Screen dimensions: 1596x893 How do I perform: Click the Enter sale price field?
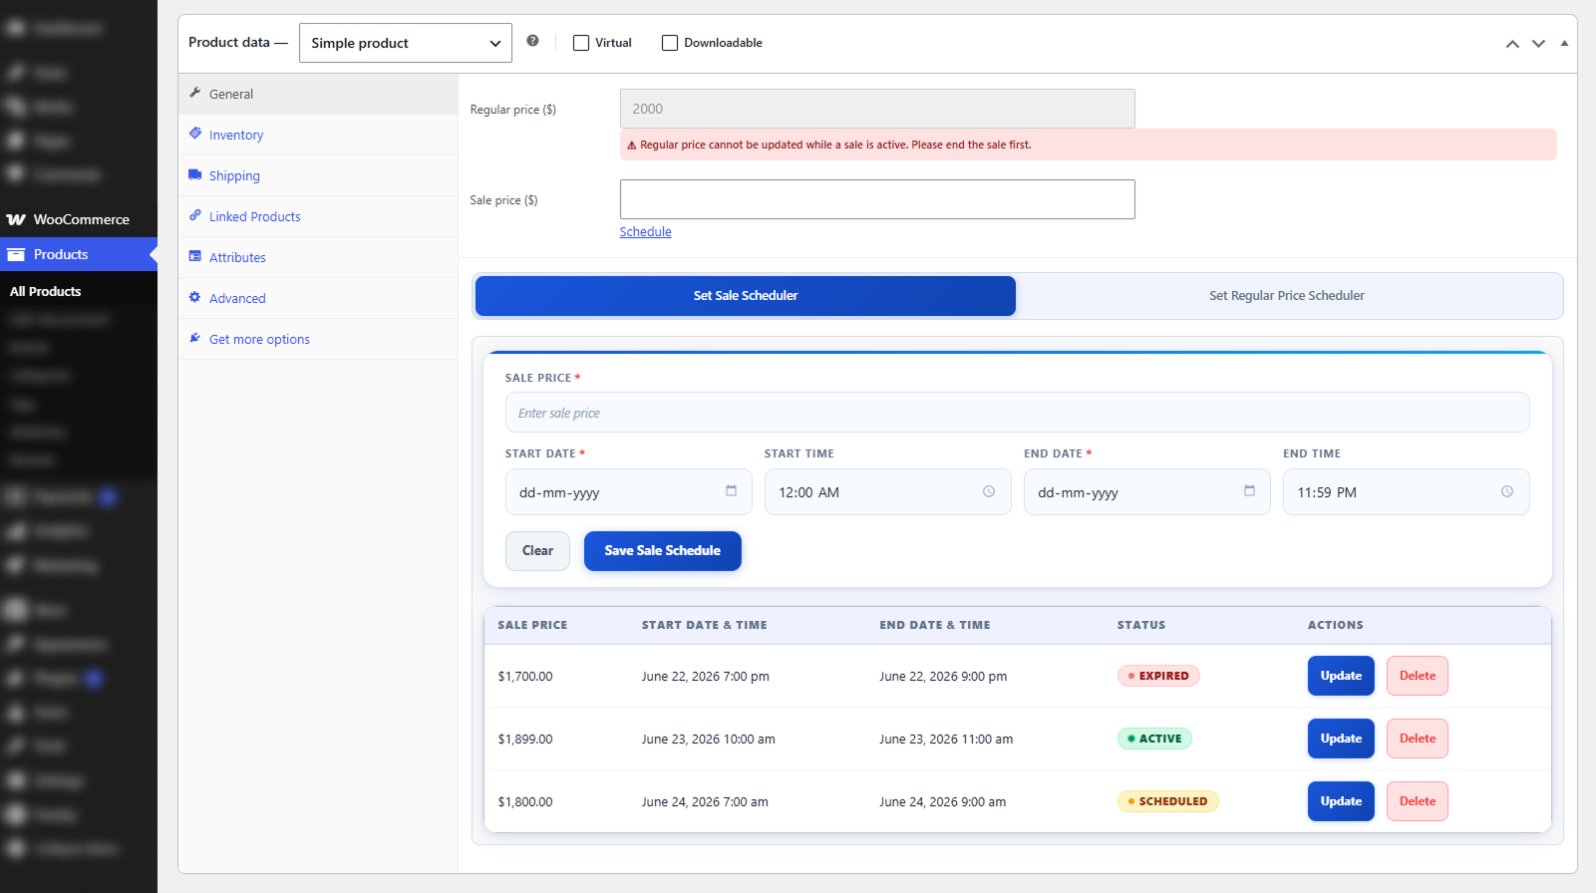point(1017,413)
